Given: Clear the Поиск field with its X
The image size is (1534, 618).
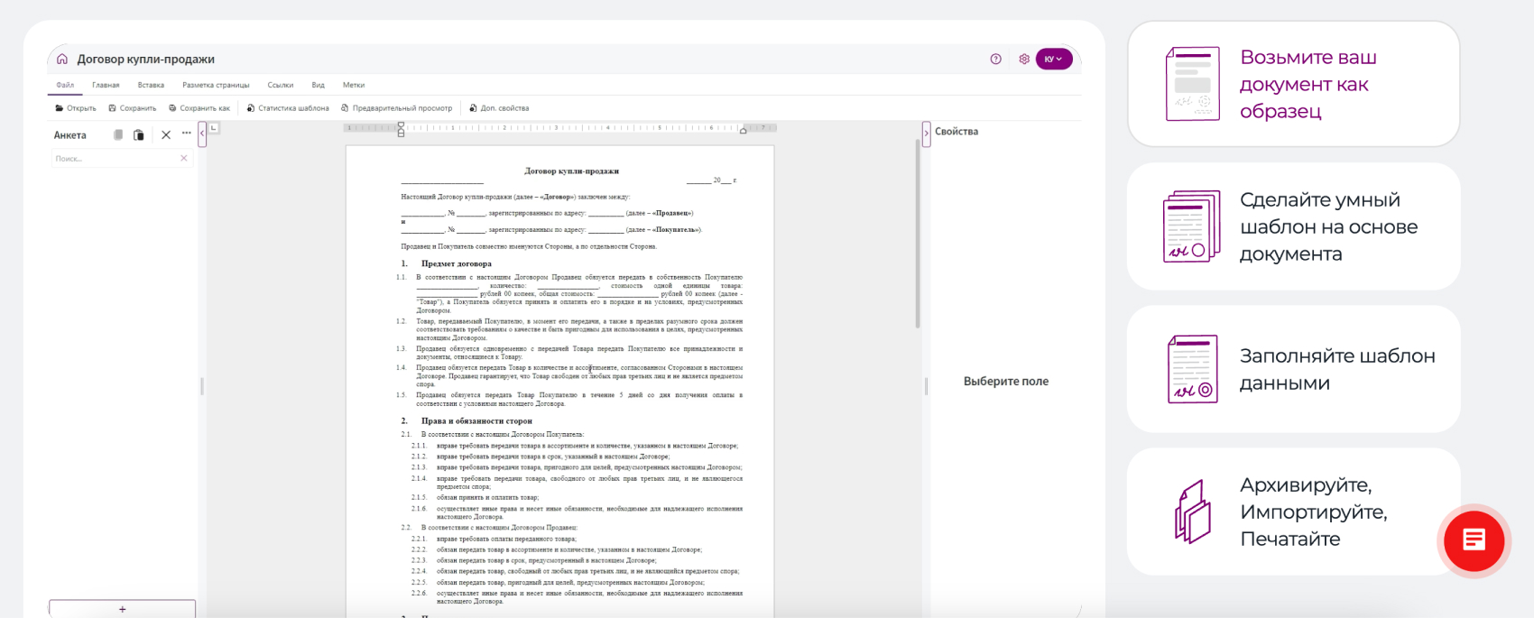Looking at the screenshot, I should (184, 158).
